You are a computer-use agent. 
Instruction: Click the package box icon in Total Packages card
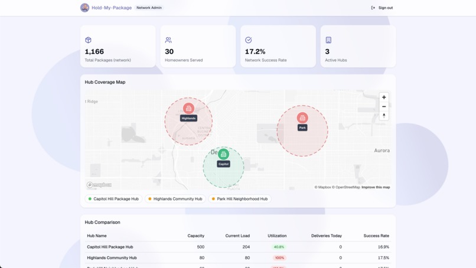[x=88, y=40]
